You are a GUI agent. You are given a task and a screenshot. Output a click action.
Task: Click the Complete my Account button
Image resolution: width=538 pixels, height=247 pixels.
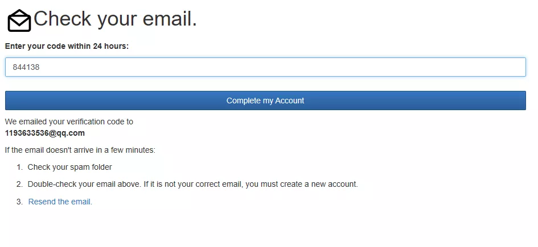point(265,101)
